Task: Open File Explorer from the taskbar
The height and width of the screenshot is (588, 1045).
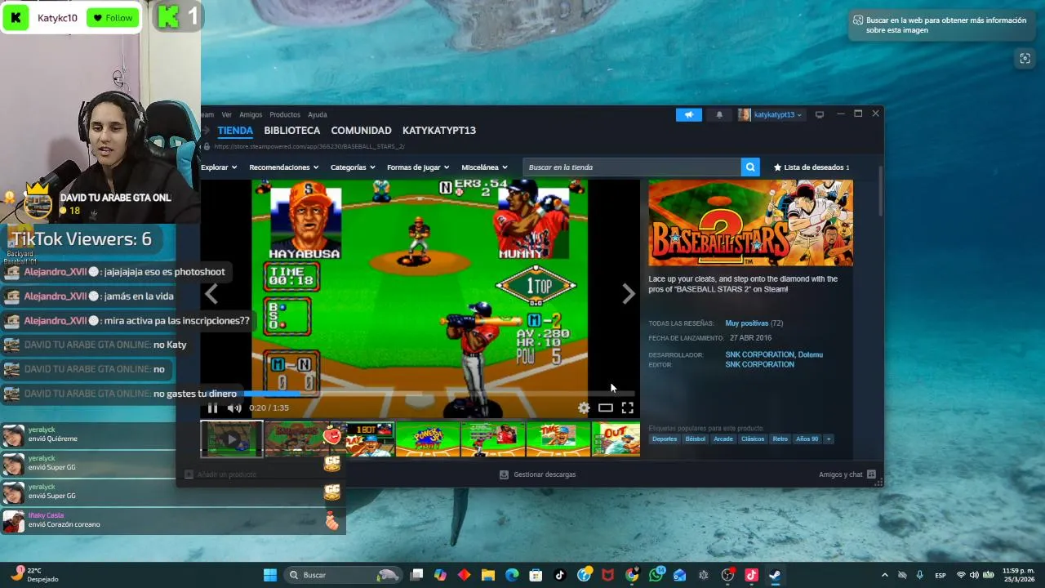Action: click(x=488, y=575)
